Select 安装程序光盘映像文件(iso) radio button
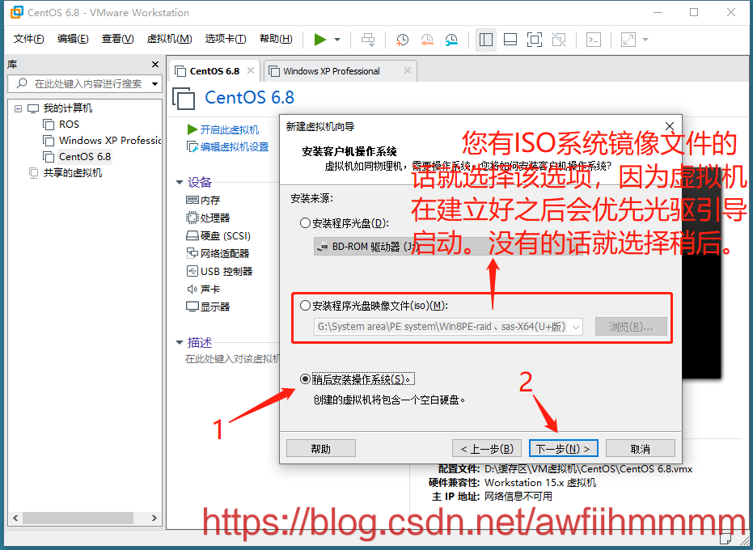753x550 pixels. (x=305, y=306)
